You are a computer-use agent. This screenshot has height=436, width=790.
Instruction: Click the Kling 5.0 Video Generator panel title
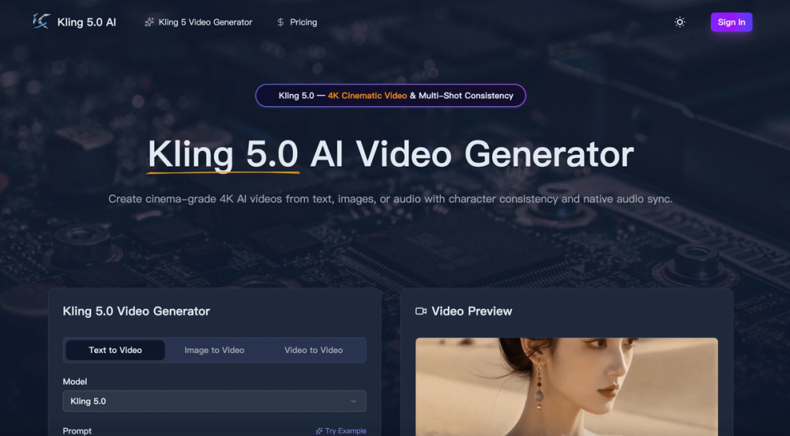[x=136, y=311]
